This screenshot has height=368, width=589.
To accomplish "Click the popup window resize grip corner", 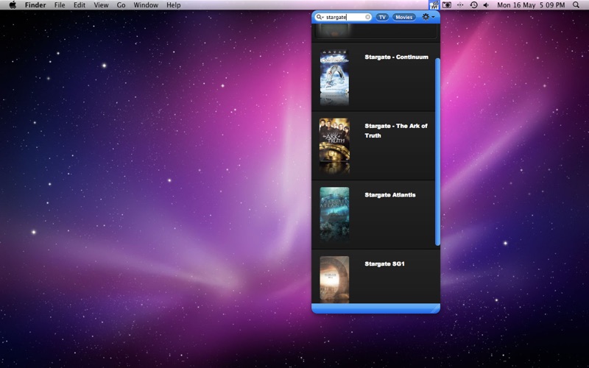I will tap(435, 308).
